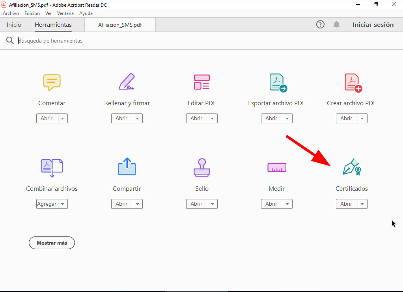Screen dimensions: 403x292
Task: Choose the Exportar archivo PDF icon
Action: click(x=278, y=83)
